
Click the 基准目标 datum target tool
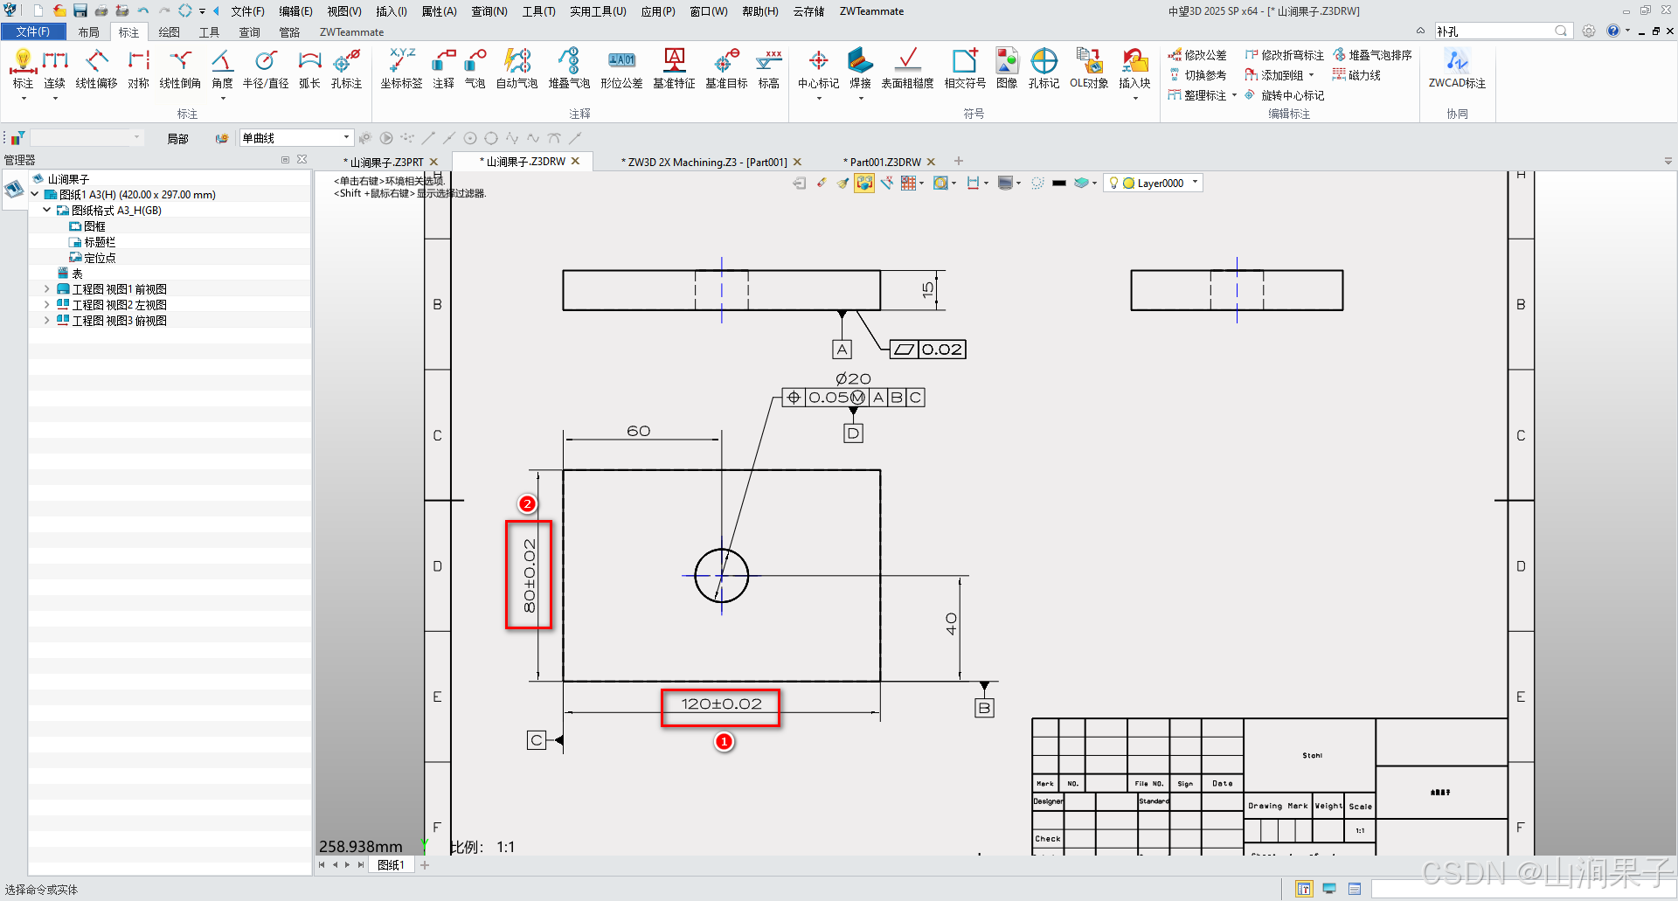(x=726, y=69)
